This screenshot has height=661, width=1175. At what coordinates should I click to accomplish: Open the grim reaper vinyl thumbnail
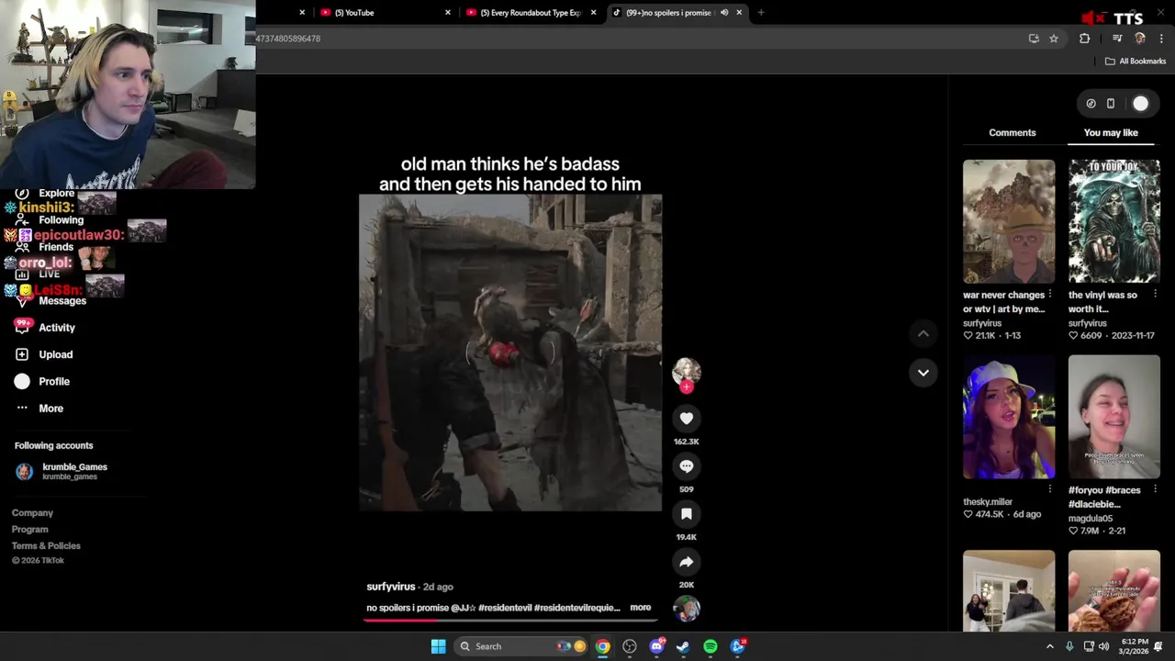coord(1114,221)
